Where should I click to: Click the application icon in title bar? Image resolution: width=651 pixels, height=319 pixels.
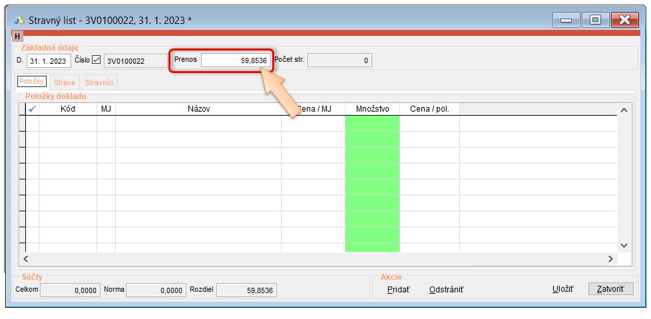[19, 20]
